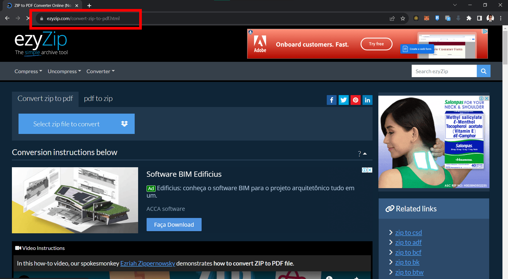Image resolution: width=508 pixels, height=279 pixels.
Task: Open the zip to csd related link
Action: pyautogui.click(x=408, y=232)
